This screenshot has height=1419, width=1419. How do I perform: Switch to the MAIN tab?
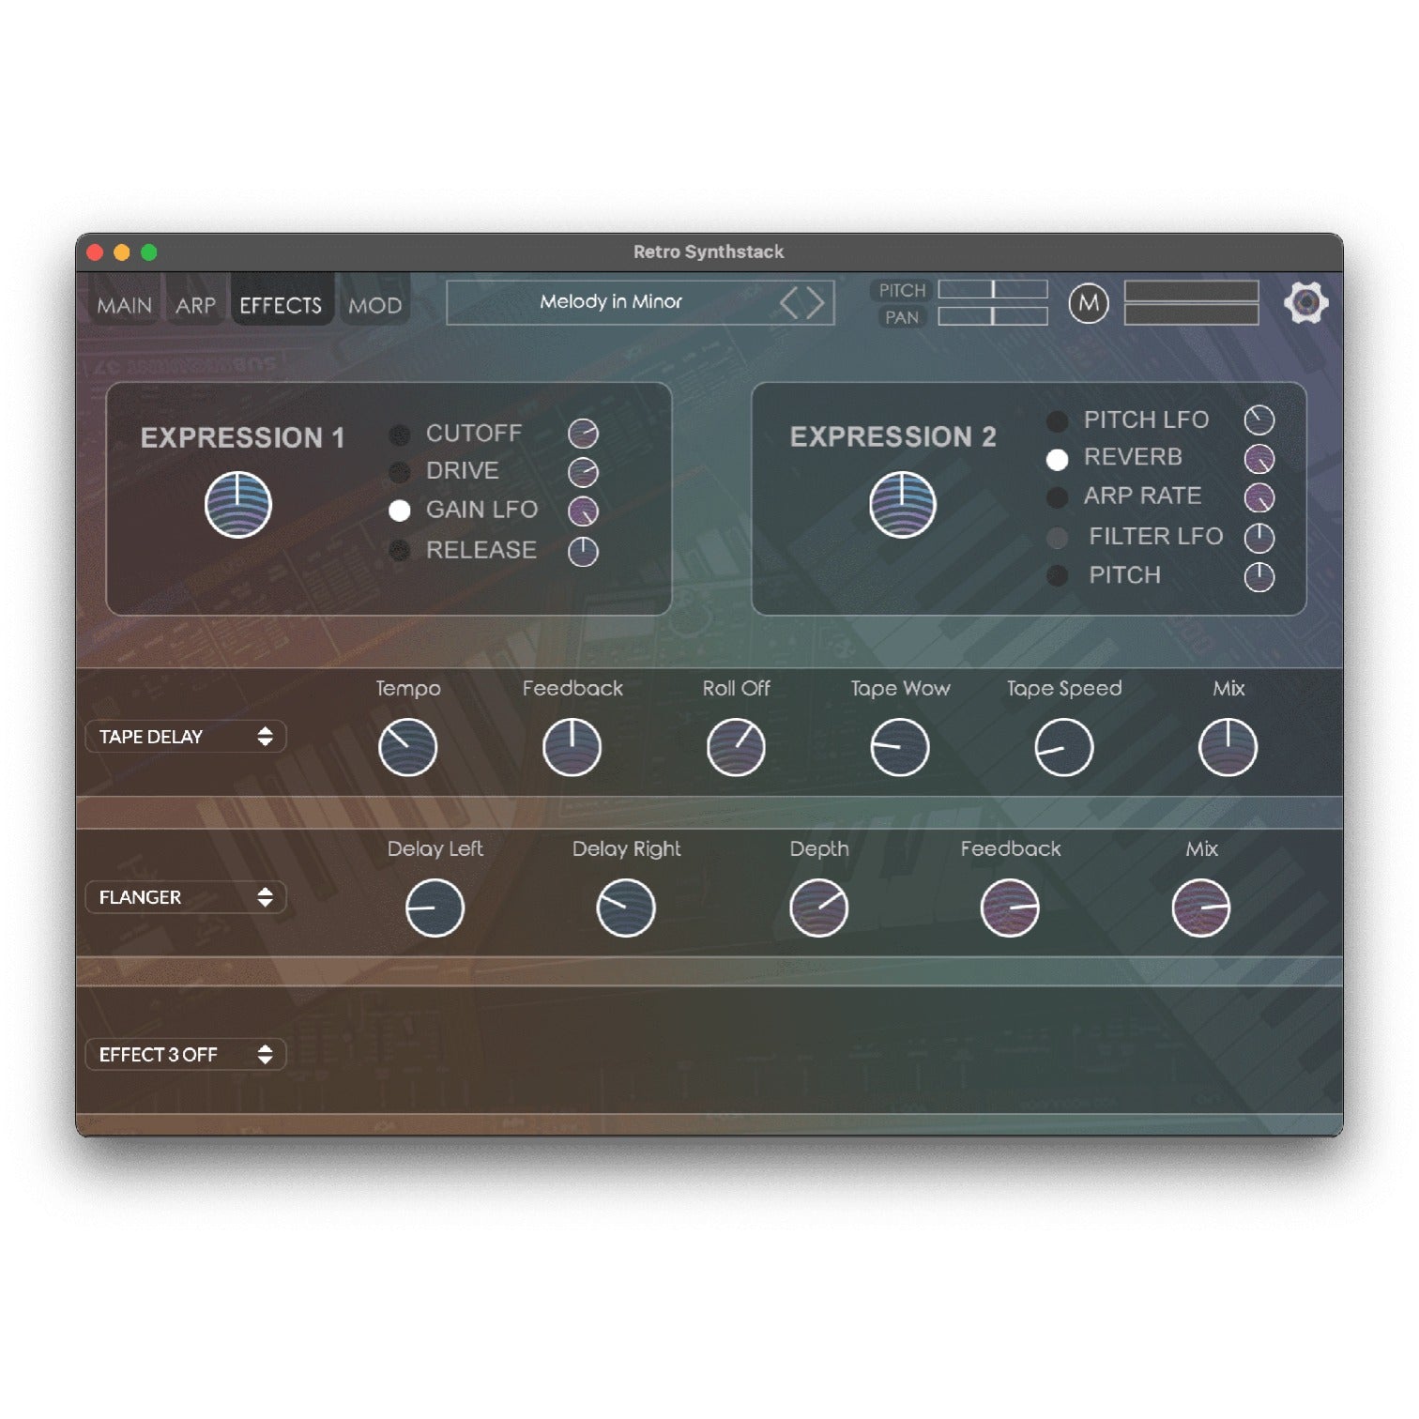pos(124,305)
